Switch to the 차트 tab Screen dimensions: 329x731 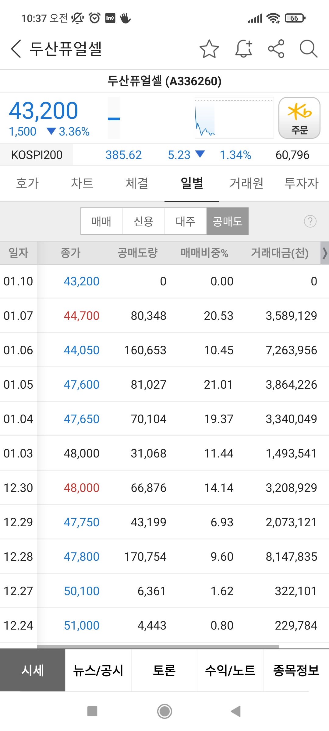82,183
